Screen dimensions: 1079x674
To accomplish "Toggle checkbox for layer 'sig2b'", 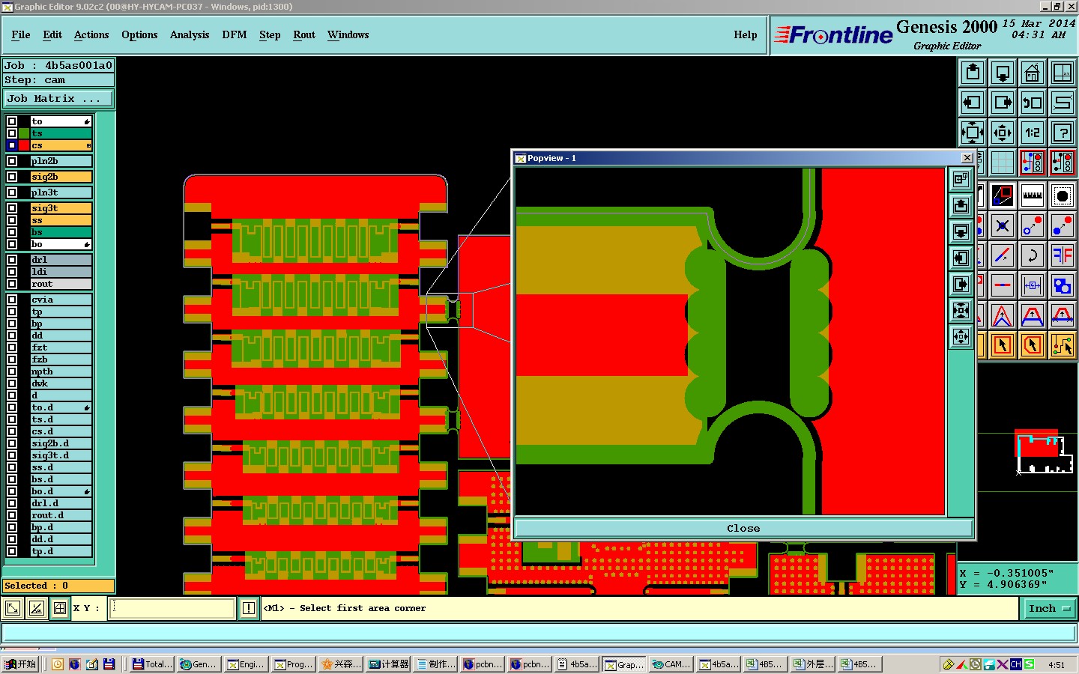I will click(12, 177).
